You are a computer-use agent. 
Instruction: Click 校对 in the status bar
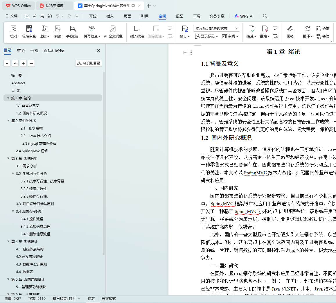pyautogui.click(x=91, y=299)
